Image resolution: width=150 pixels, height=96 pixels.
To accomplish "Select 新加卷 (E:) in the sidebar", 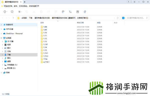I will pos(11,68).
